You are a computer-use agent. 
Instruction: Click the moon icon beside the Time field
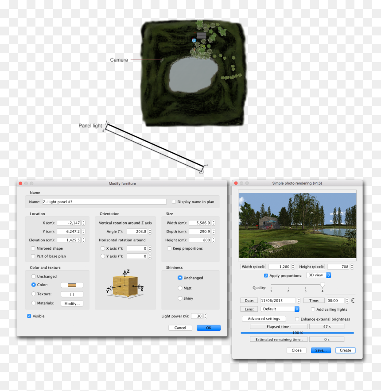click(x=353, y=301)
